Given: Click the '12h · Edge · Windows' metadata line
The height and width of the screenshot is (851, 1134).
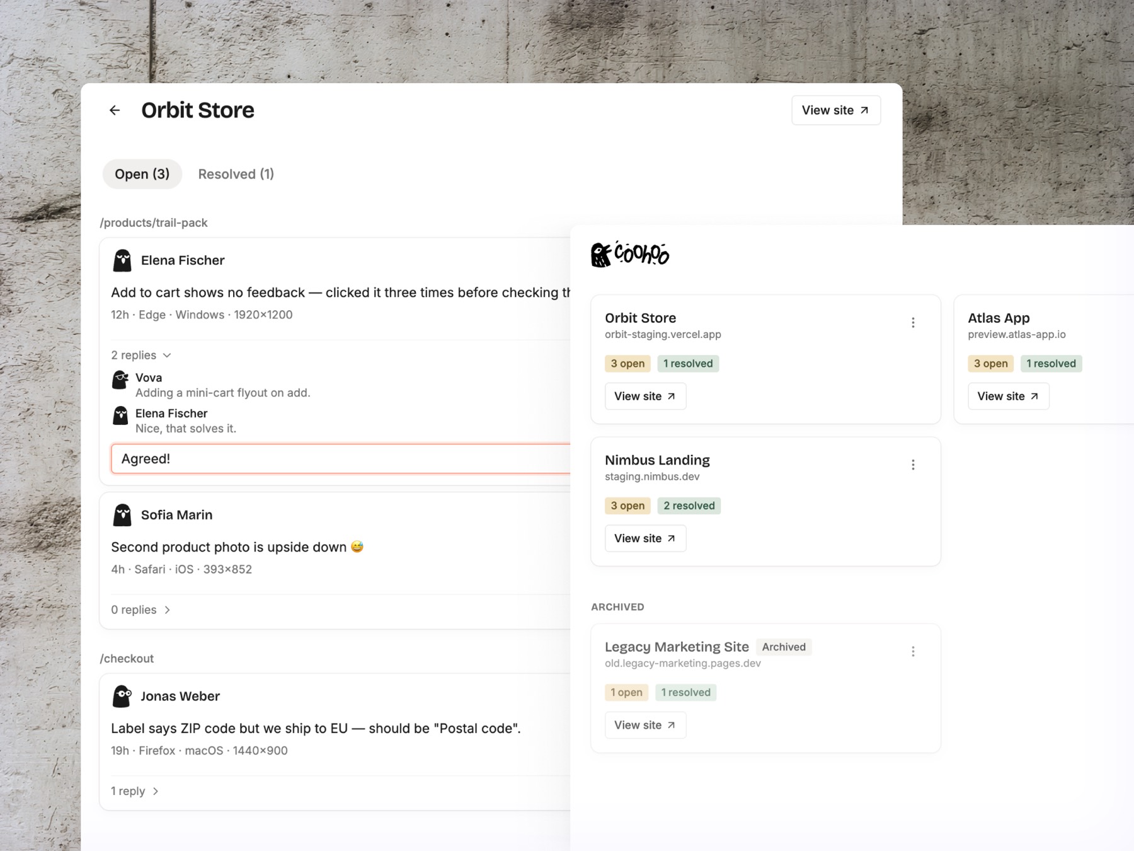Looking at the screenshot, I should tap(202, 315).
